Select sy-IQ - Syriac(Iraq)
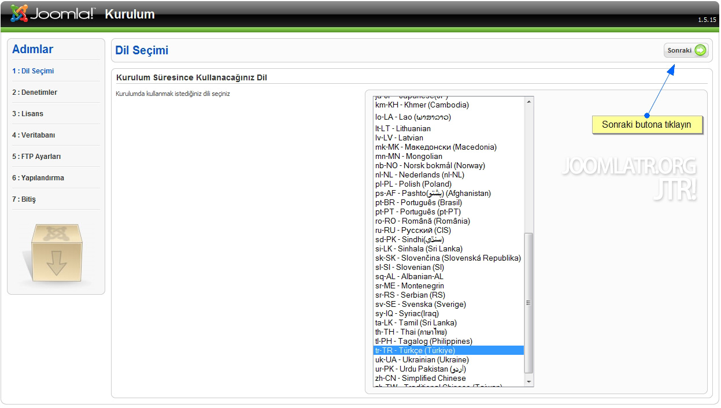The width and height of the screenshot is (721, 408). tap(449, 313)
